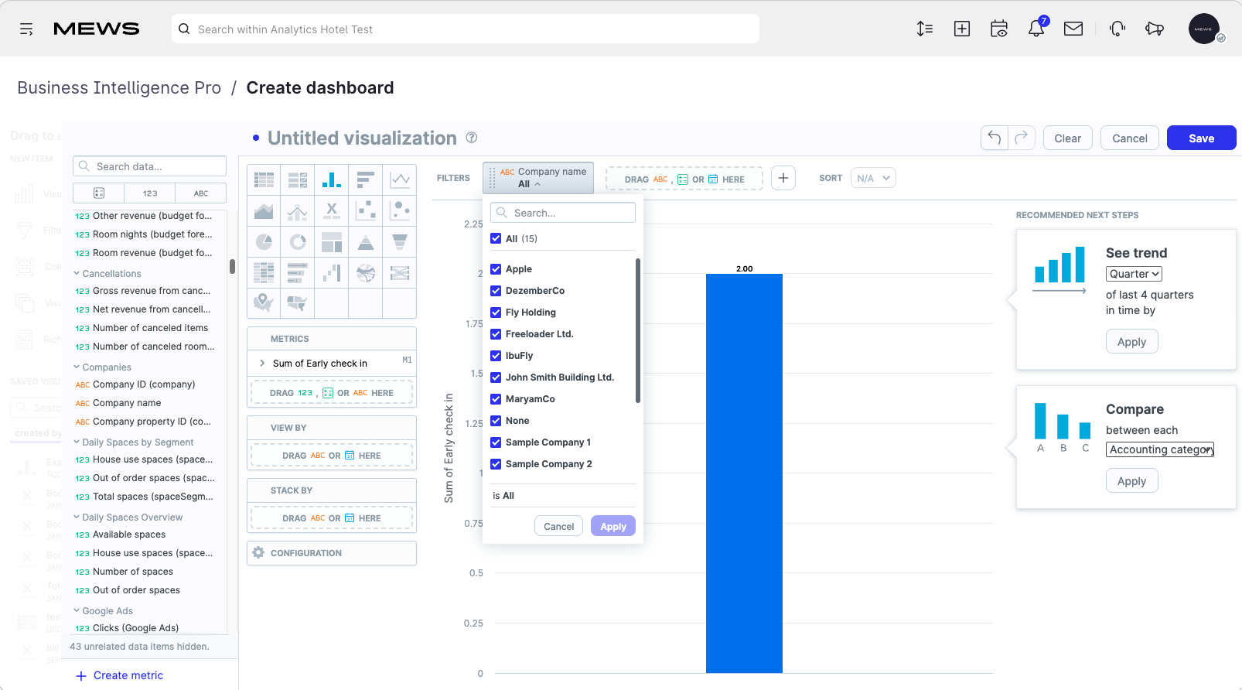Select the scatter plot type
The height and width of the screenshot is (690, 1242).
click(366, 210)
